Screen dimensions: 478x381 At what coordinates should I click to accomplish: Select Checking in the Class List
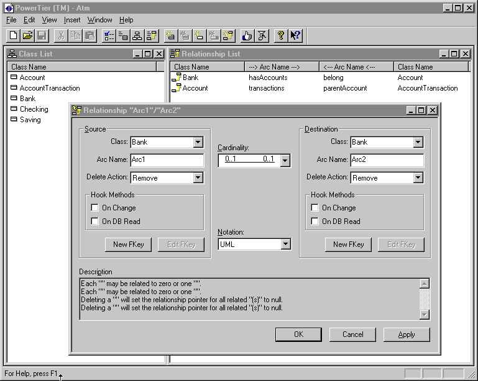[34, 109]
